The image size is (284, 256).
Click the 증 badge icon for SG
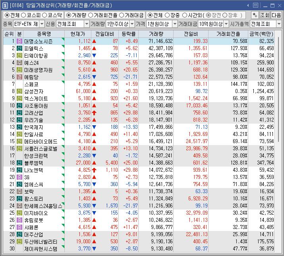(19, 177)
